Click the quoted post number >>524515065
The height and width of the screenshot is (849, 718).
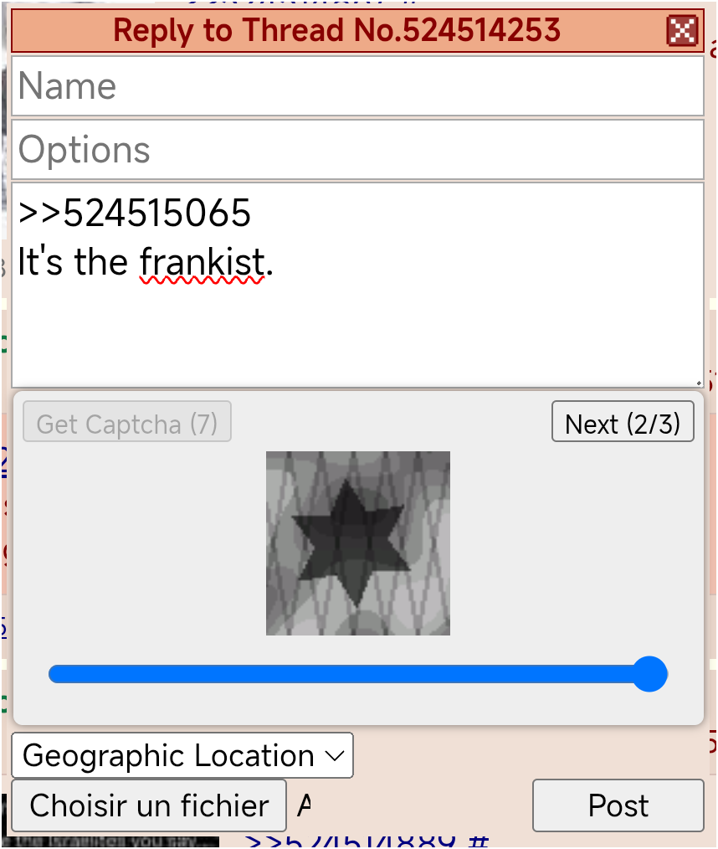pyautogui.click(x=135, y=213)
